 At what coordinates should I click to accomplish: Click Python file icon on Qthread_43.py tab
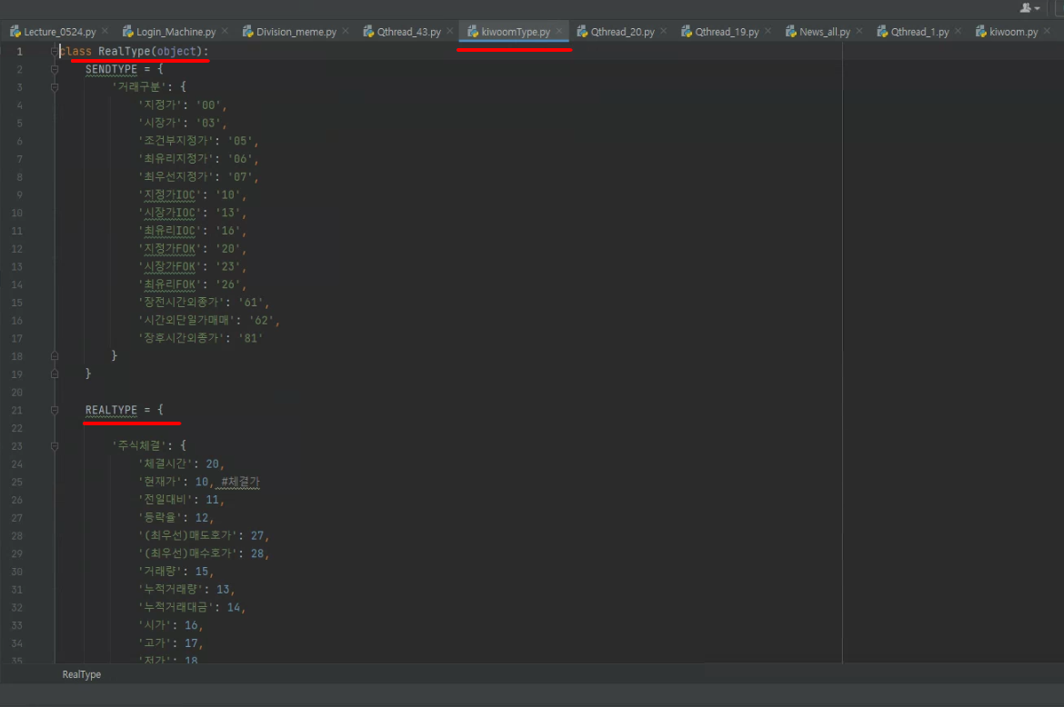368,31
